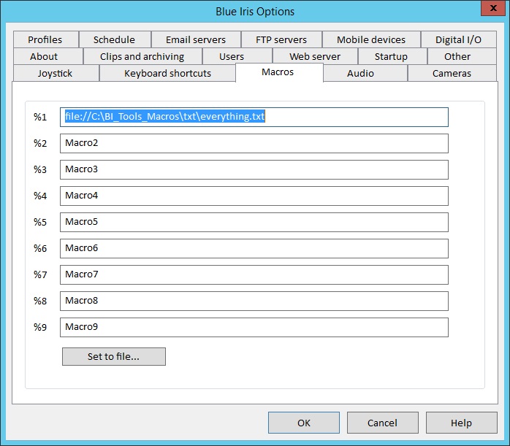Screen dimensions: 510x446
Task: Select Clips and archiving tab
Action: coord(142,56)
